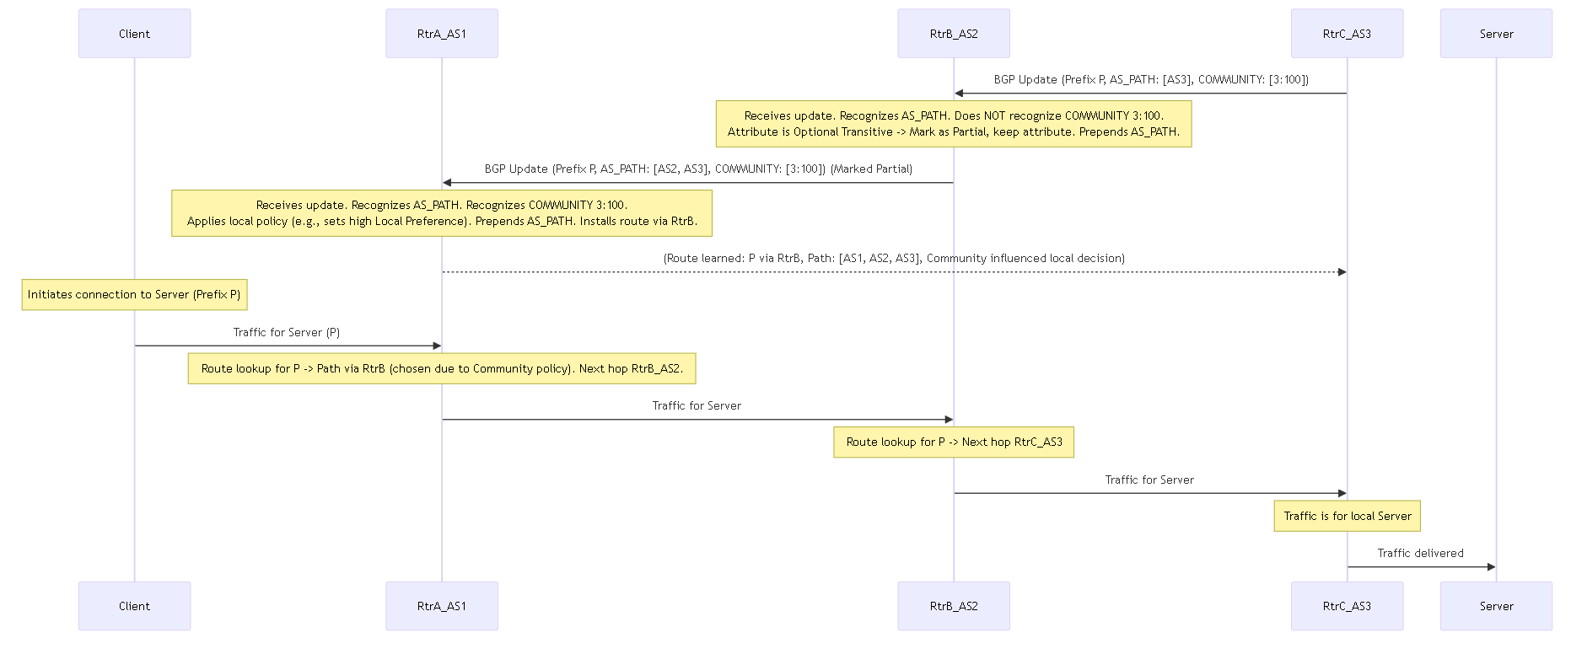Click the 'Traffic for Server' label from RtrB to RtrC
Screen dimensions: 1571x654
pyautogui.click(x=1149, y=480)
